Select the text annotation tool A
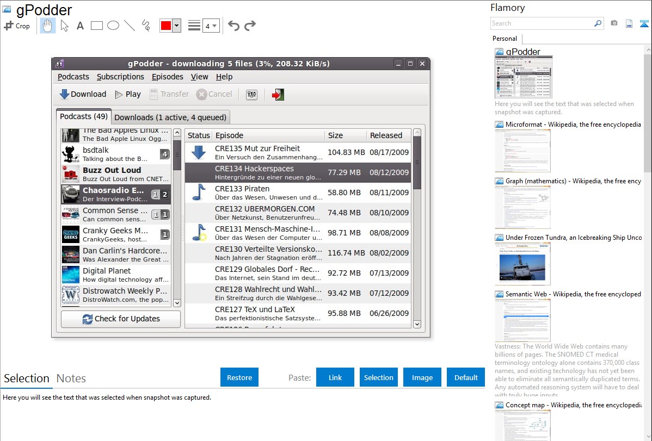The image size is (652, 441). point(80,26)
